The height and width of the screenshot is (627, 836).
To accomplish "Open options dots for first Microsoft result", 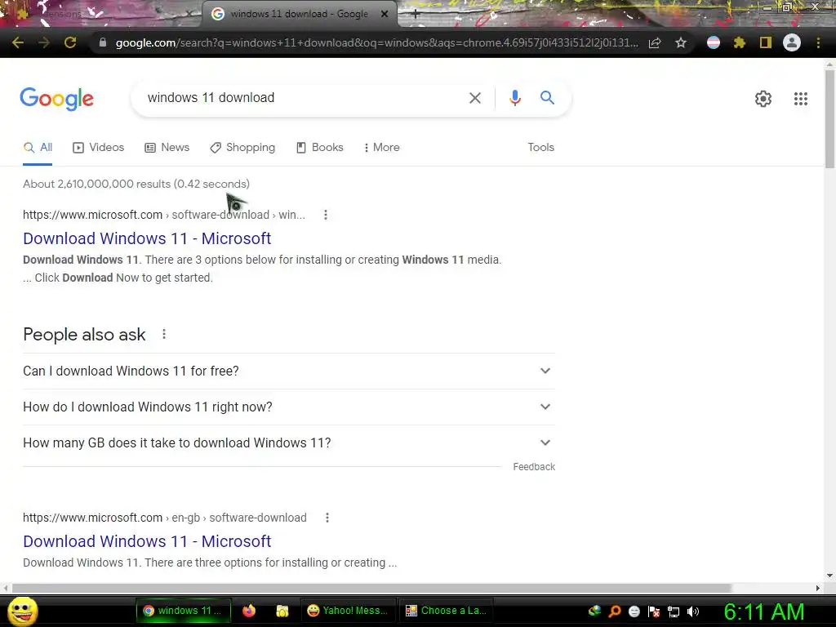I will 326,215.
